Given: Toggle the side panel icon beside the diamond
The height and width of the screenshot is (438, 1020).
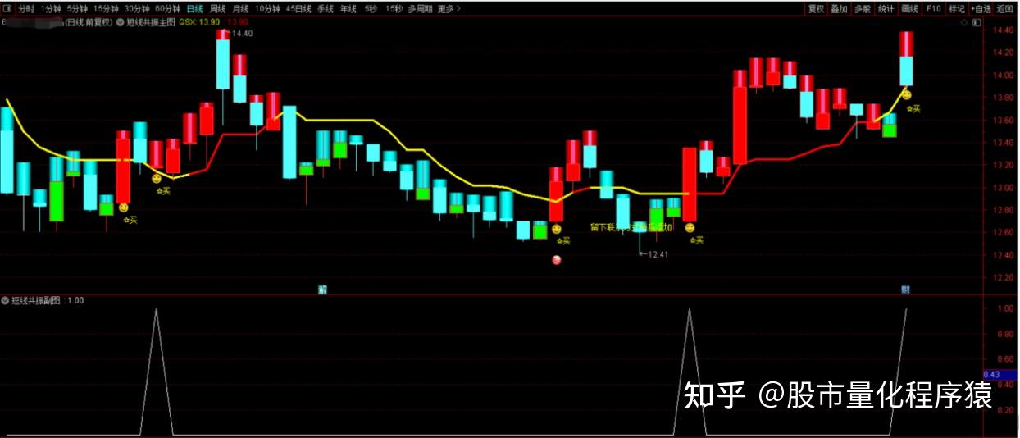Looking at the screenshot, I should 976,23.
